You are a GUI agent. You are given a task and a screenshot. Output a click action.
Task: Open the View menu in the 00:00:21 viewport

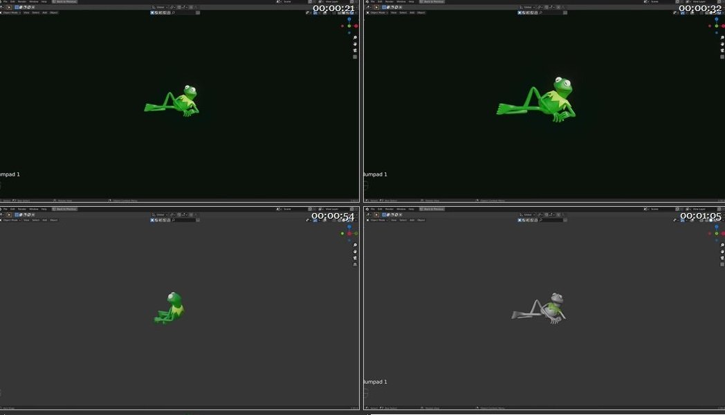(26, 12)
